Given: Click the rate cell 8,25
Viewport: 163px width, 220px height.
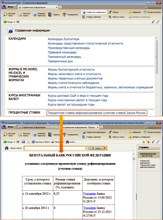Looking at the screenshot, I should [x=68, y=197].
